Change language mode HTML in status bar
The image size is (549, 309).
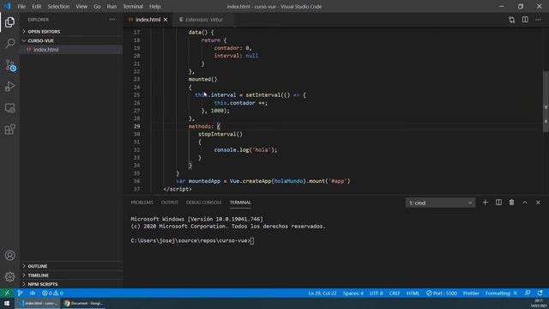(413, 293)
